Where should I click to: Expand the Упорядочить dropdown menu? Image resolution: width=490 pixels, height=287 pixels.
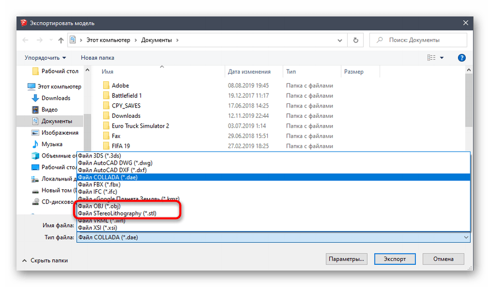coord(45,58)
